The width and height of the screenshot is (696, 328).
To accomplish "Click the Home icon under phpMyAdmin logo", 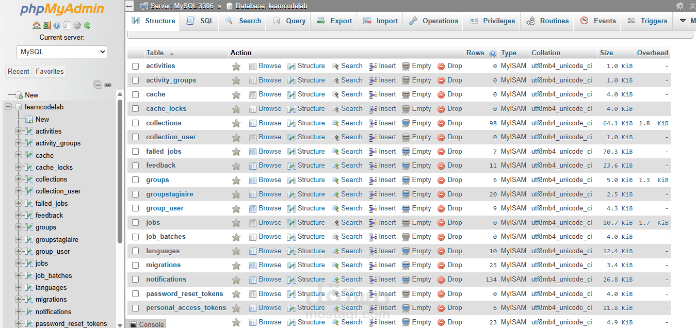I will coord(36,25).
